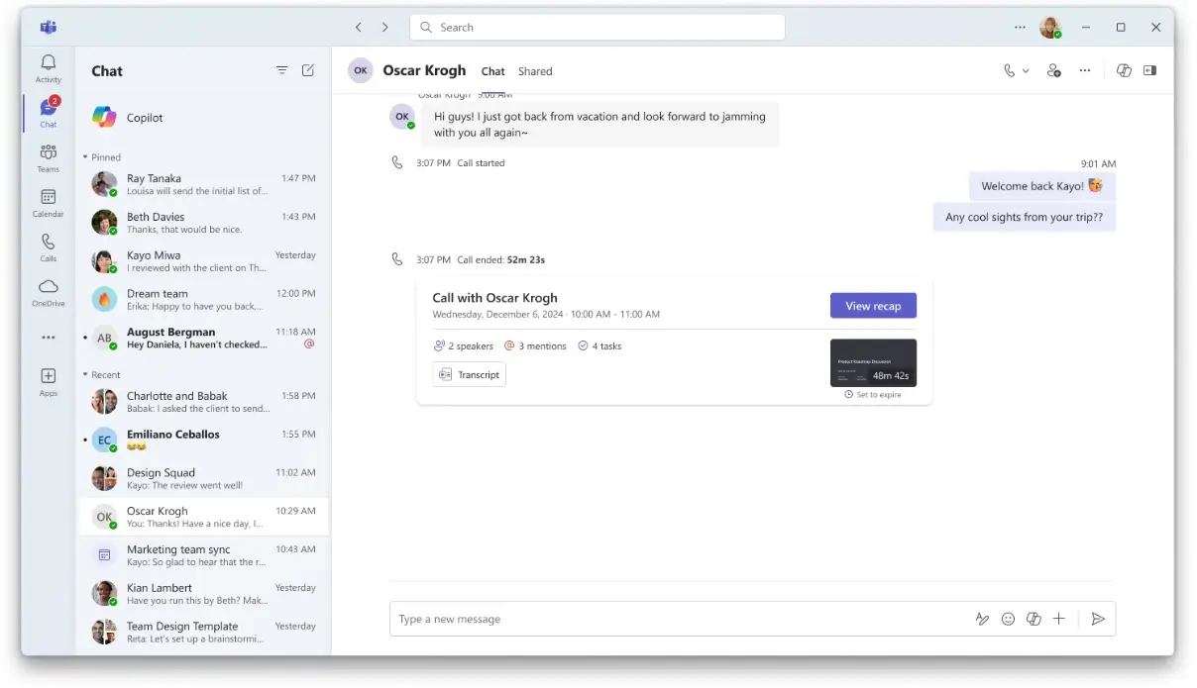Viewport: 1197px width, 688px height.
Task: Open Copilot chat in the list
Action: [145, 118]
